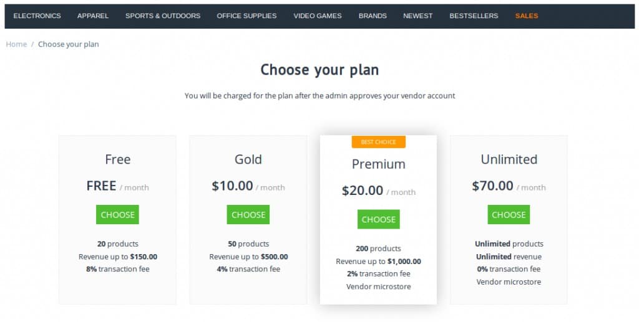This screenshot has width=639, height=322.
Task: Go to Sports & Outdoors category
Action: click(163, 16)
